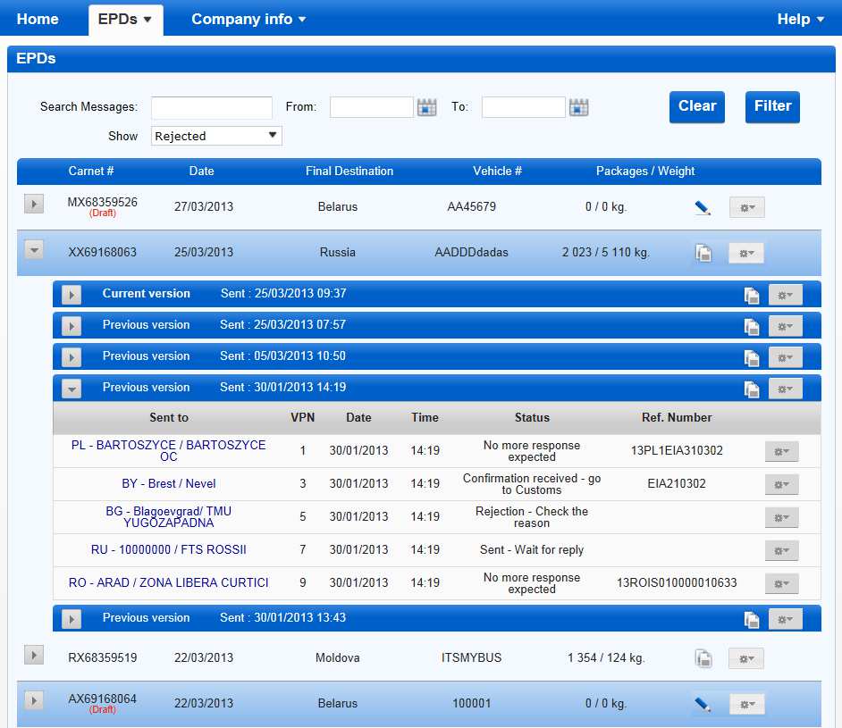
Task: Expand Previous version sent 25/03/2013 07:57
Action: pos(72,326)
